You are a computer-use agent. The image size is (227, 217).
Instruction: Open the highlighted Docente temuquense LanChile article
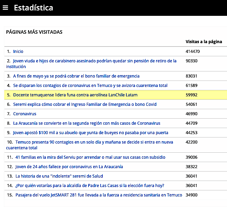[75, 95]
